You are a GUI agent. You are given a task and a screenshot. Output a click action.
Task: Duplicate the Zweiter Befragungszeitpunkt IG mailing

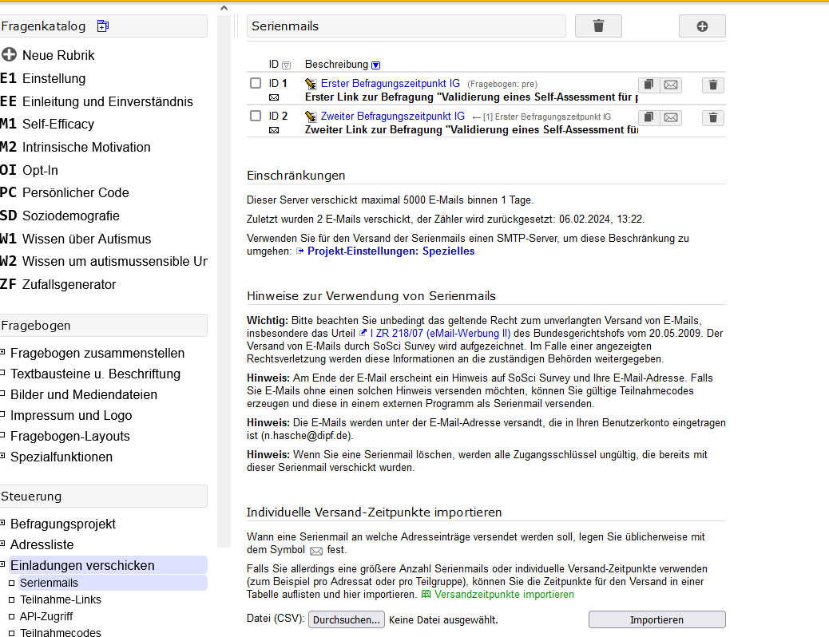click(x=649, y=117)
